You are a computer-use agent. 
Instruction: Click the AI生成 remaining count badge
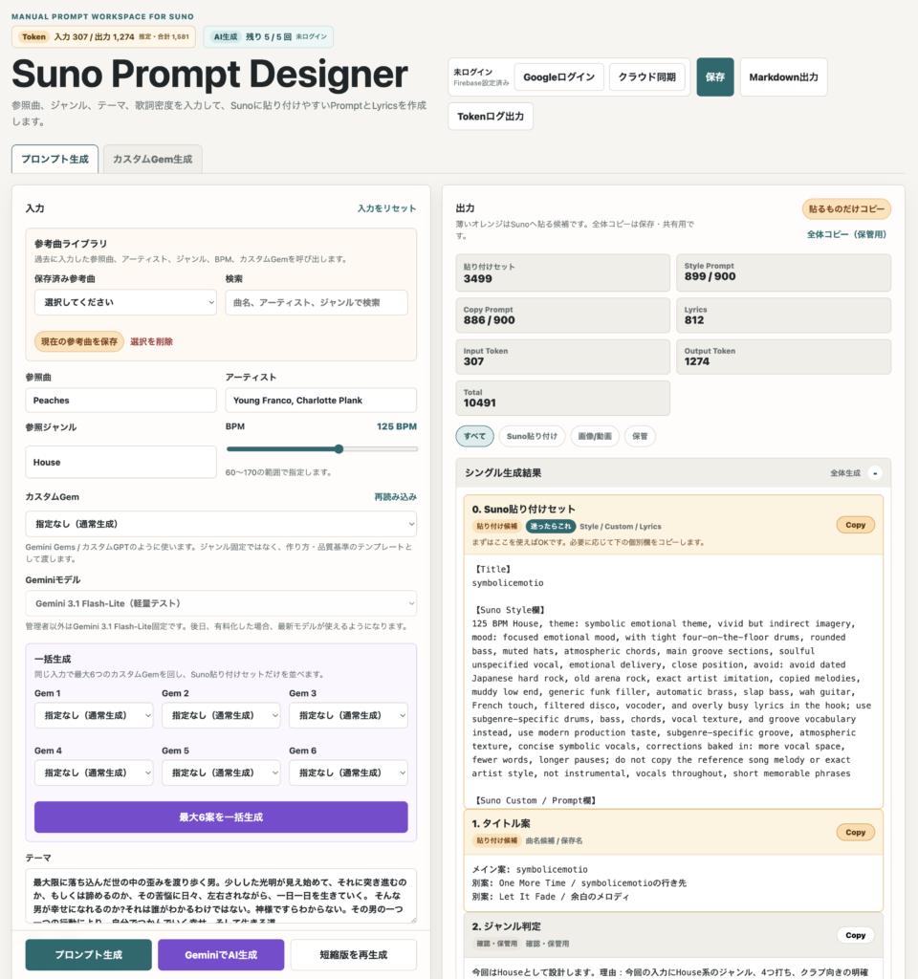269,37
